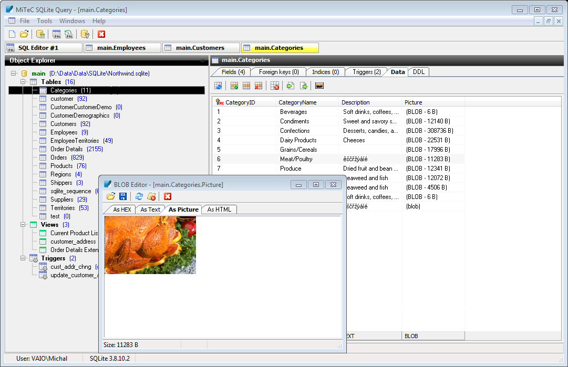Click the table grid icon left of File menu

point(12,20)
